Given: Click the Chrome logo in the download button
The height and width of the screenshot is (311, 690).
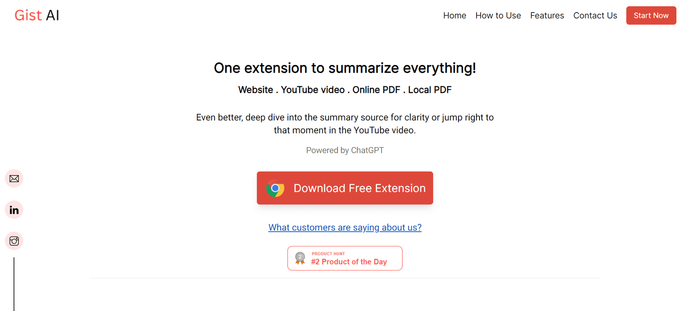Looking at the screenshot, I should 275,188.
